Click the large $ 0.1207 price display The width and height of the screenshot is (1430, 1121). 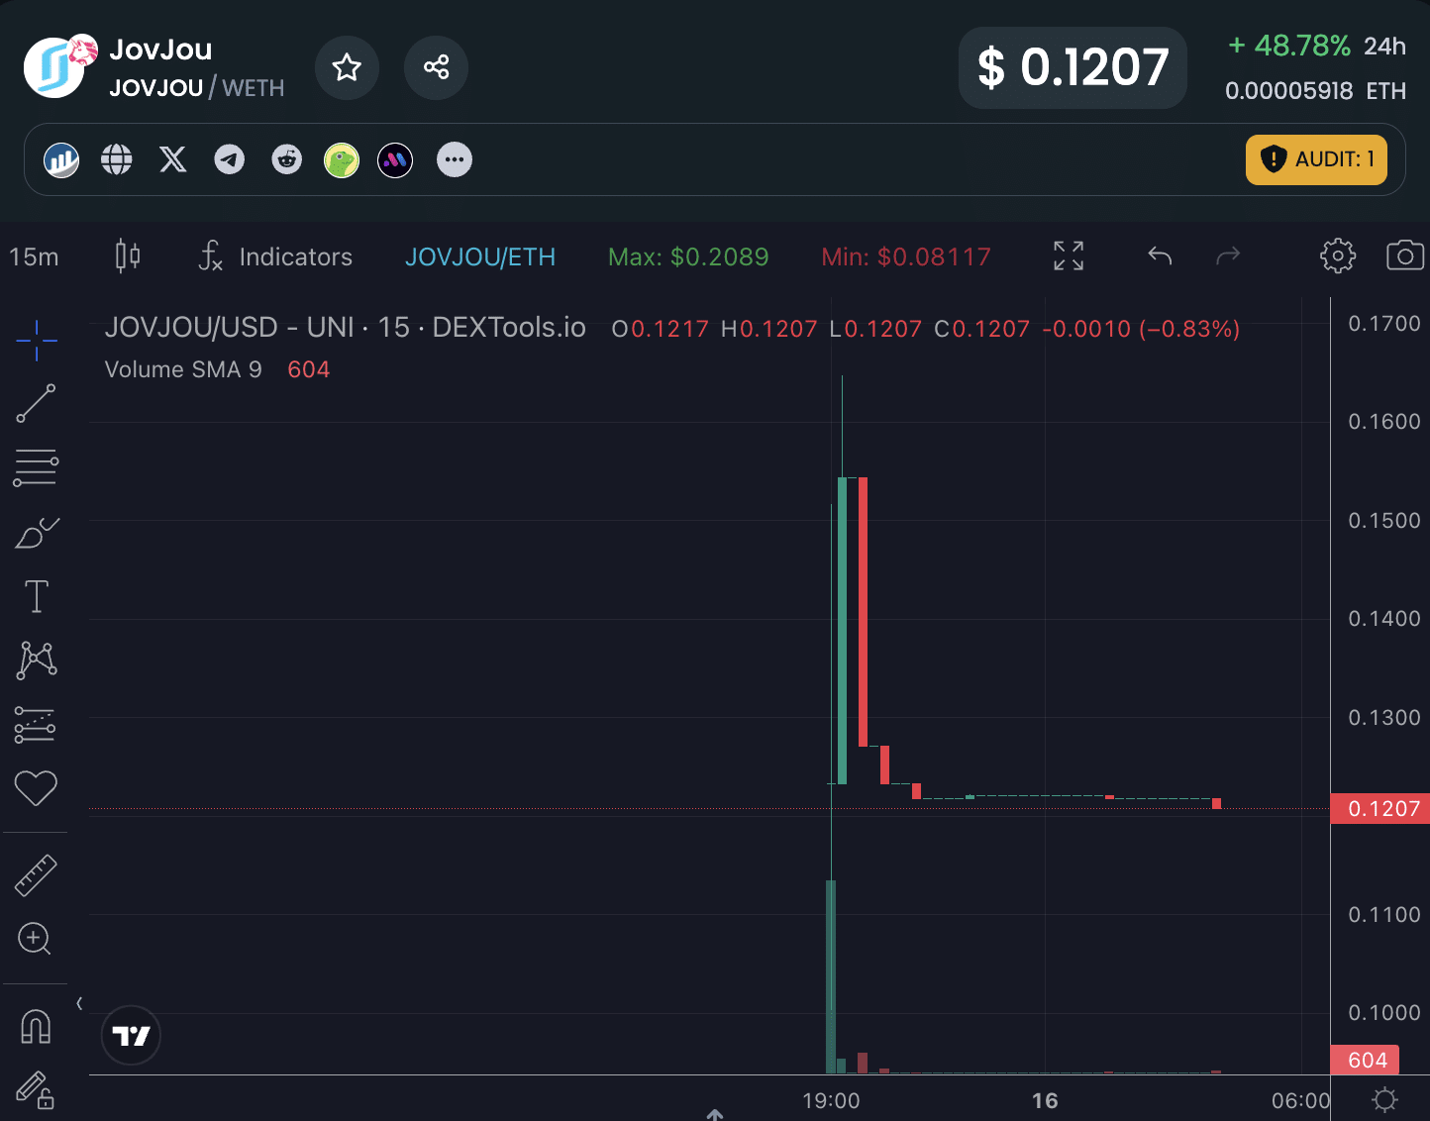(1072, 67)
